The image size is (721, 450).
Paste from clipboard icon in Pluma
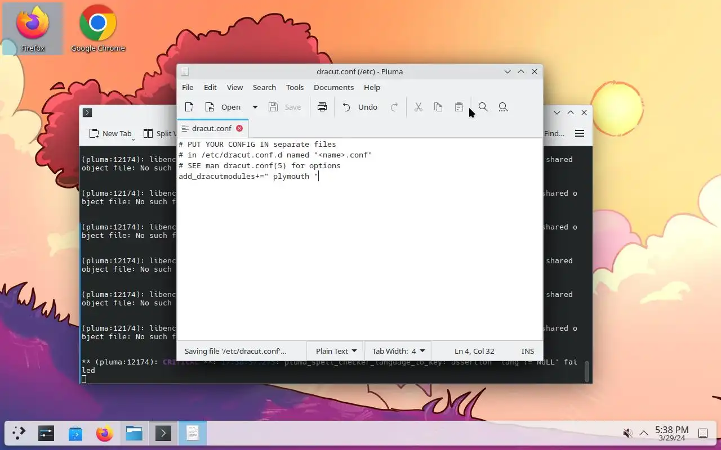[x=459, y=107]
